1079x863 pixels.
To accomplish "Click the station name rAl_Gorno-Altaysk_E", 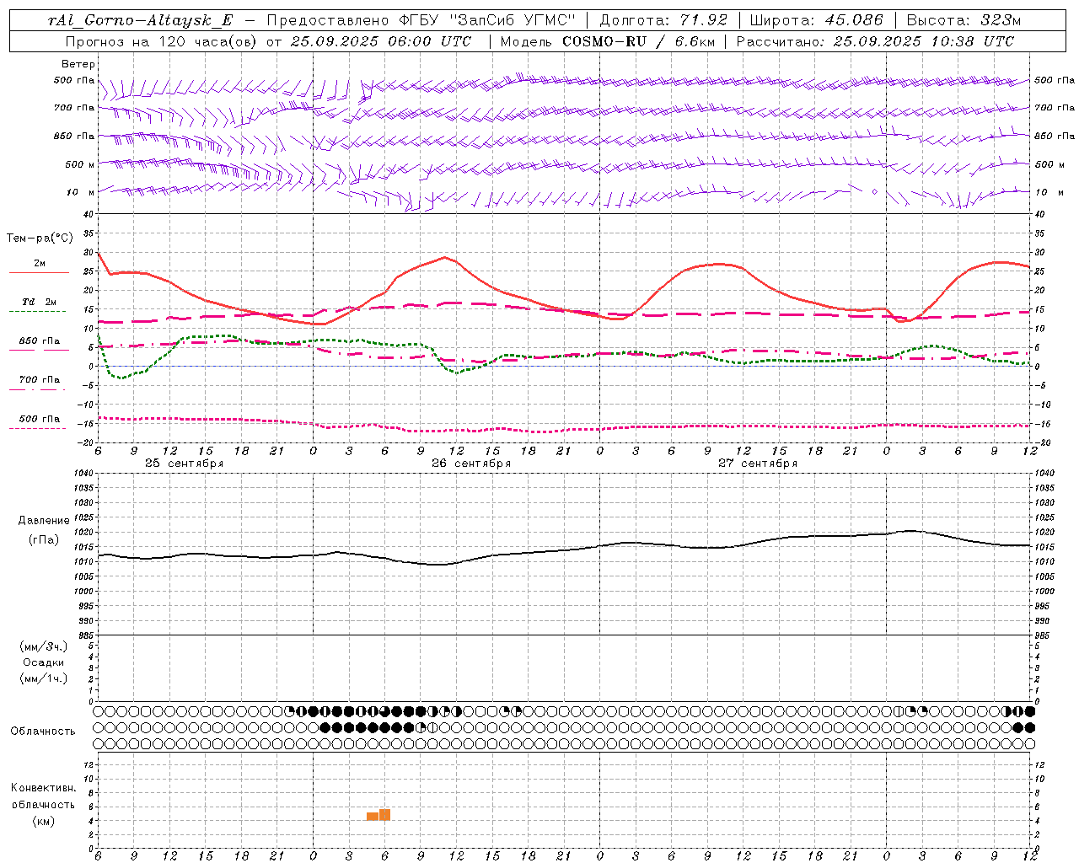I will (140, 21).
